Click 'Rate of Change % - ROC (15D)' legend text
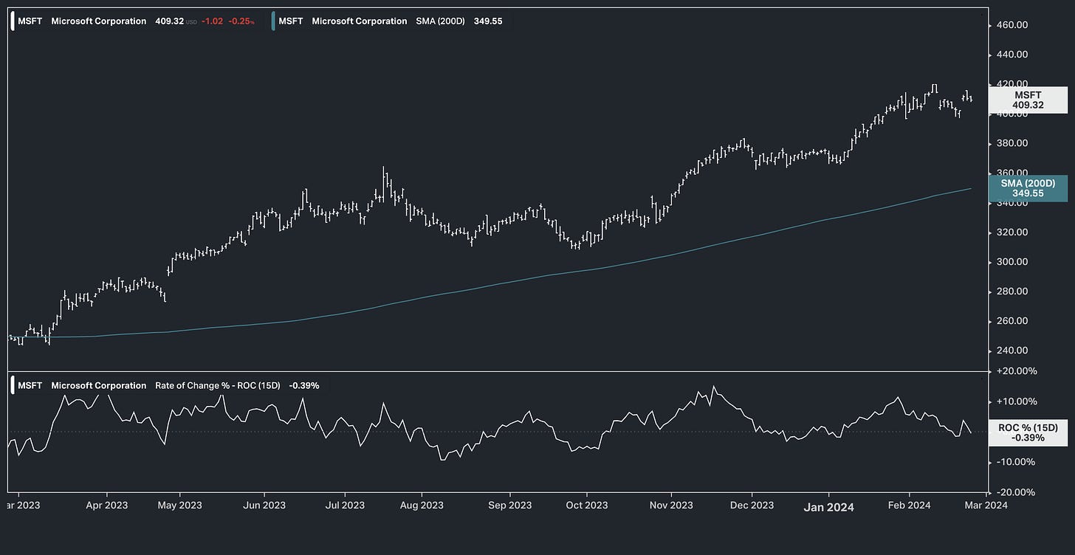The image size is (1075, 555). pos(218,385)
